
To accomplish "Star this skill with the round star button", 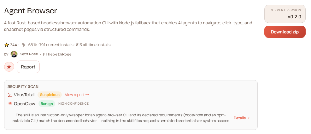I will tap(9, 67).
